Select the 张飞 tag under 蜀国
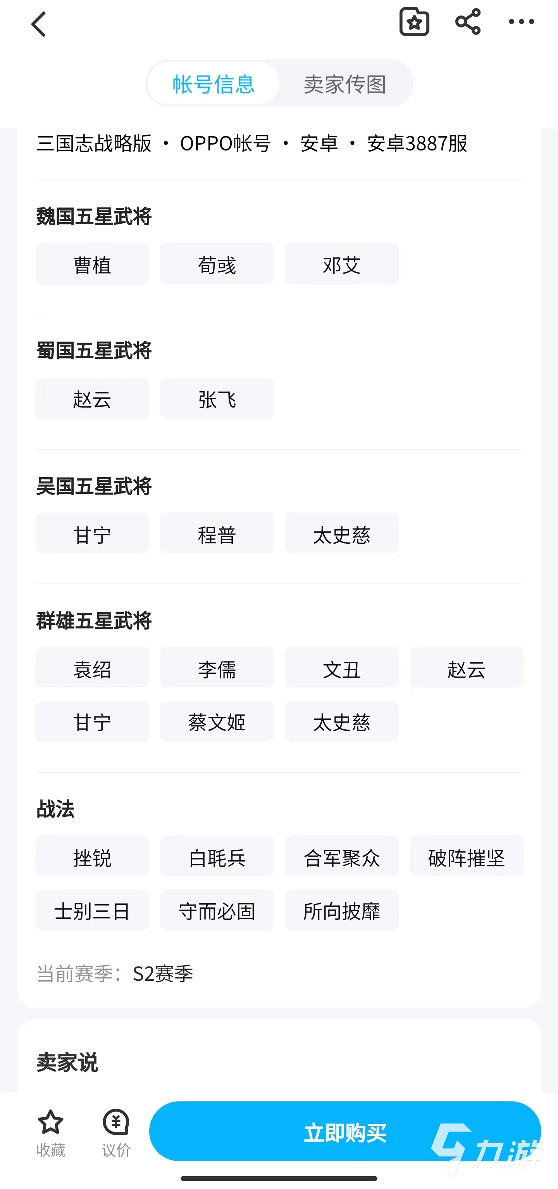The height and width of the screenshot is (1189, 558). click(x=217, y=399)
